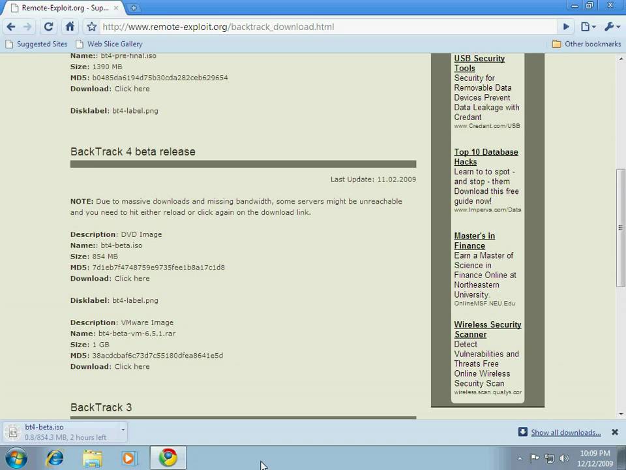Screen dimensions: 626x470
Task: Click the OnlineMSF.NEU.Edu ad URL
Action: pyautogui.click(x=484, y=304)
